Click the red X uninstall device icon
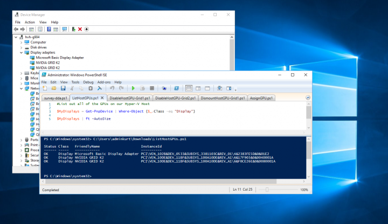 coord(80,29)
